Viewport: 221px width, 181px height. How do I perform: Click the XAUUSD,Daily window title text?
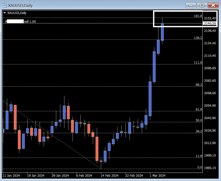click(20, 6)
